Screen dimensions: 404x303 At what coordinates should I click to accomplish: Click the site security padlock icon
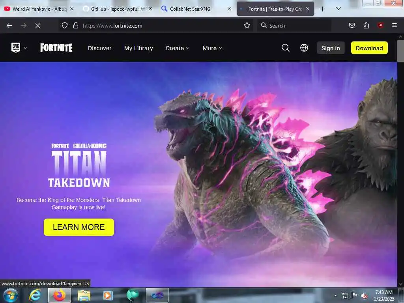(75, 25)
